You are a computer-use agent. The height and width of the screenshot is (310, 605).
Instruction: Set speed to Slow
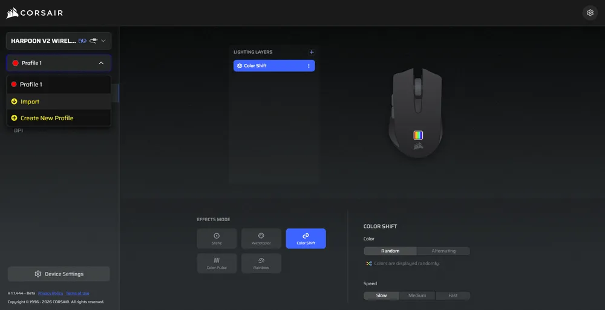(381, 295)
